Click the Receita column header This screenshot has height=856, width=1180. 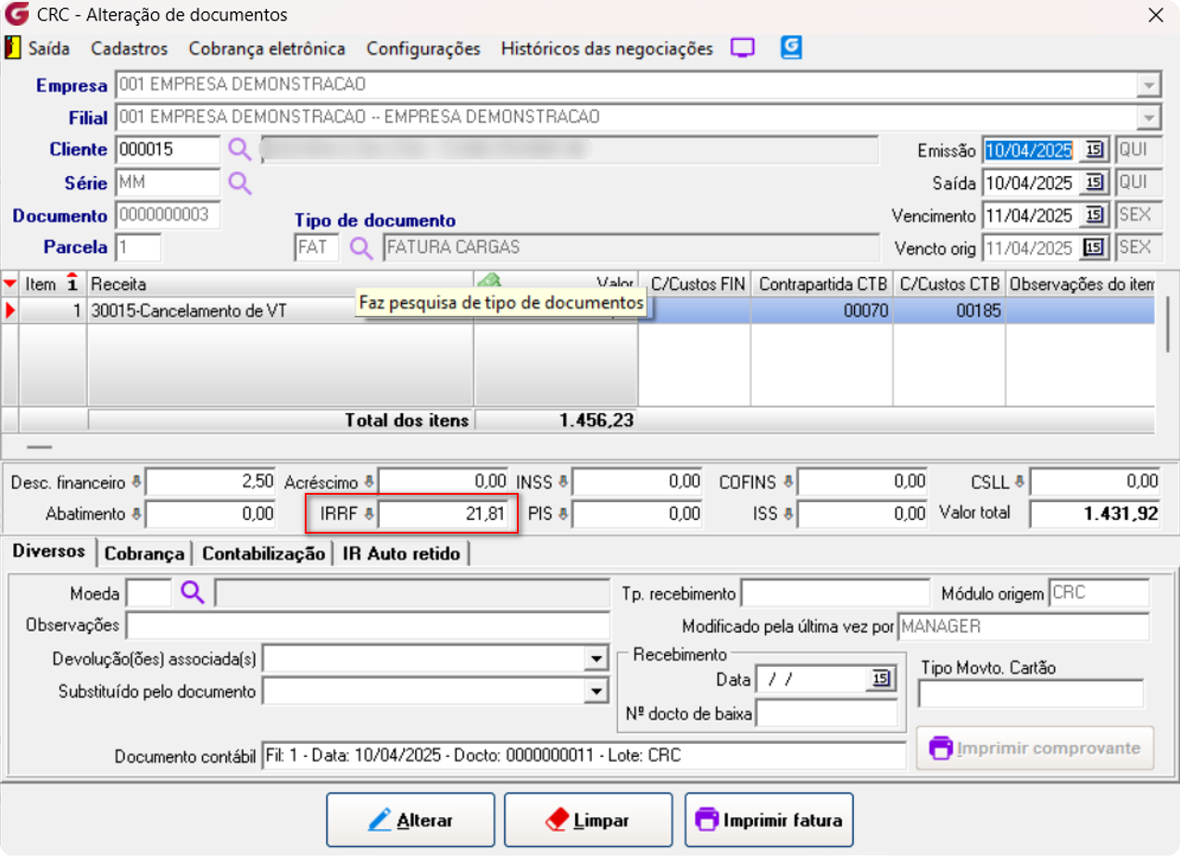[281, 283]
